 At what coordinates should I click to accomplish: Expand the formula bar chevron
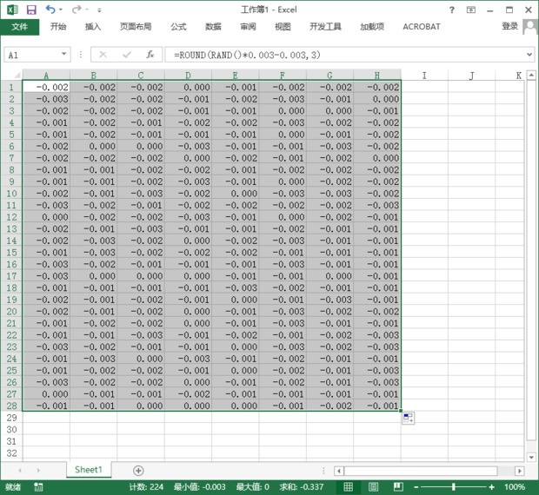[x=529, y=54]
